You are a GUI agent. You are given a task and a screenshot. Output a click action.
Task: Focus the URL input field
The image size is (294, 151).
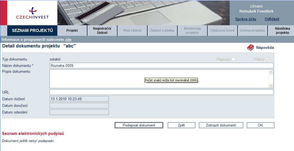pyautogui.click(x=161, y=92)
